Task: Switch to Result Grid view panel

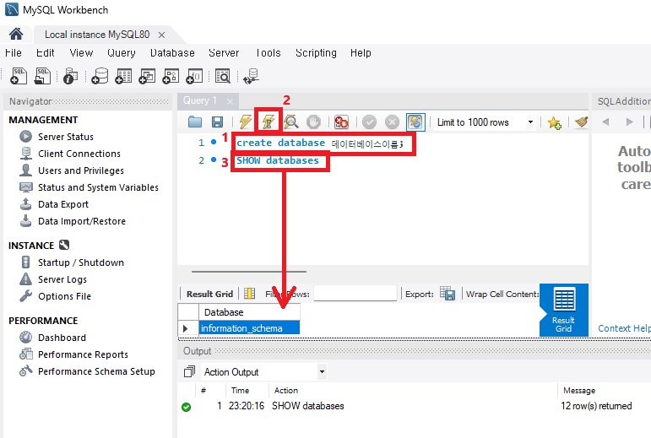Action: (x=564, y=310)
